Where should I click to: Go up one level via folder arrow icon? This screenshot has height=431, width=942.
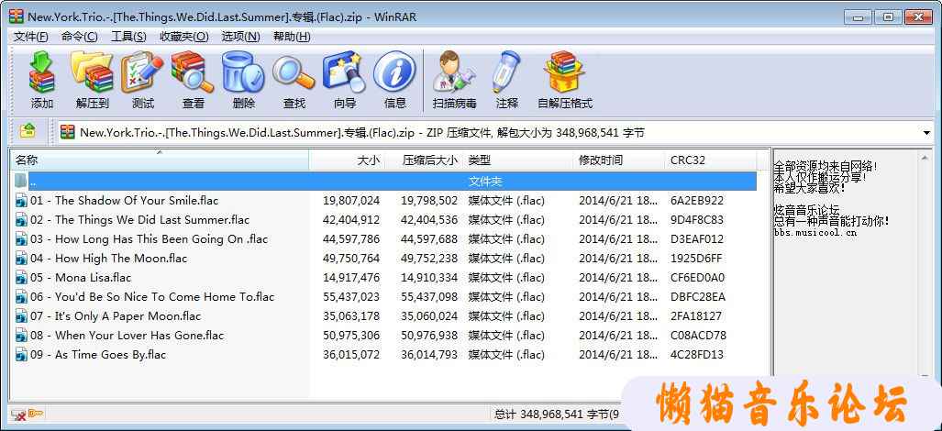[x=28, y=131]
